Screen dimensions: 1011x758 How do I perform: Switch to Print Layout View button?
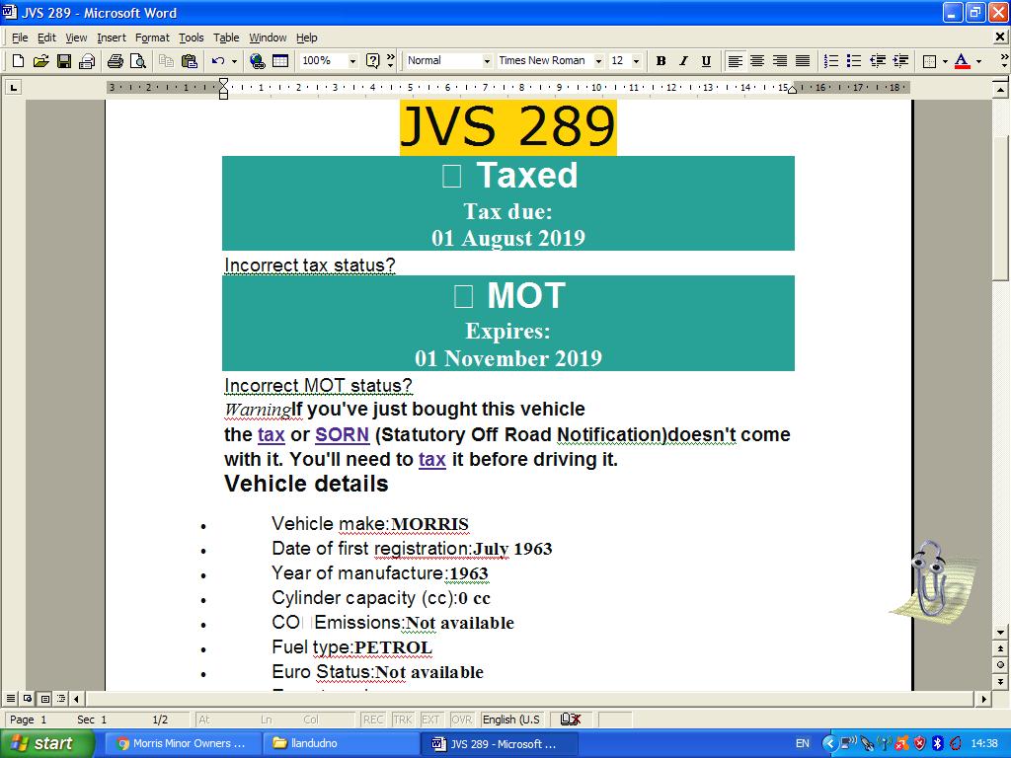click(44, 698)
